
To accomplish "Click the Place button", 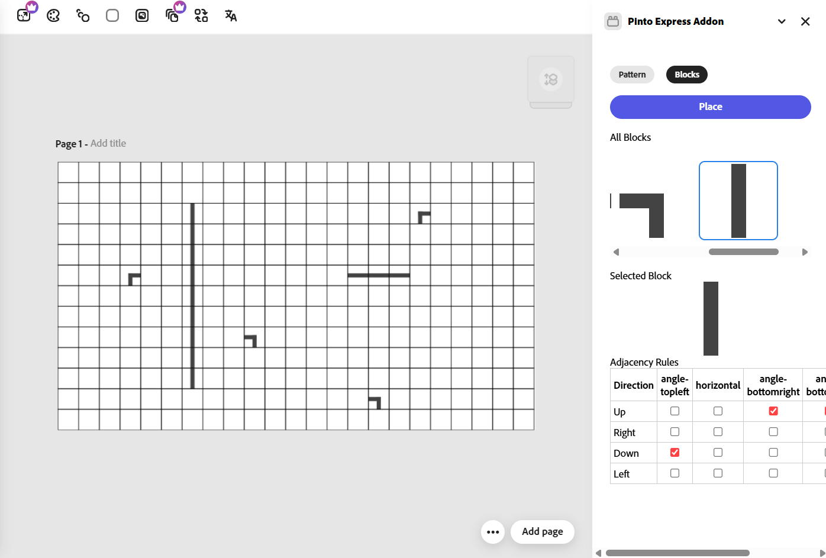I will click(x=711, y=107).
